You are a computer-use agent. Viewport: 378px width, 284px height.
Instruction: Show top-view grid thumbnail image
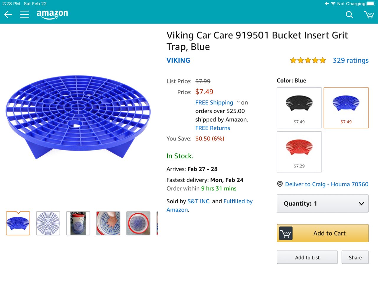[x=48, y=223]
